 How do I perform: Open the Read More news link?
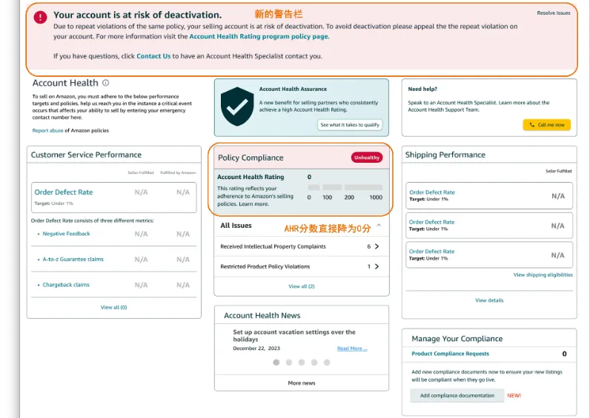(x=351, y=348)
